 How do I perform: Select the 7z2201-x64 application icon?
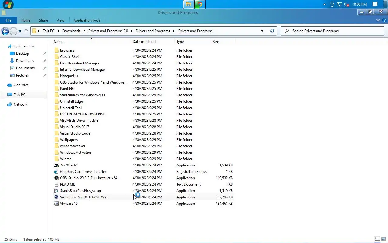pos(56,165)
